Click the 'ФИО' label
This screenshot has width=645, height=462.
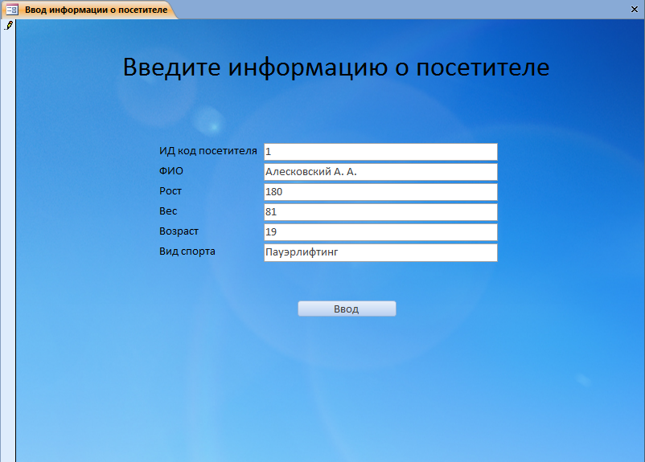coord(171,171)
